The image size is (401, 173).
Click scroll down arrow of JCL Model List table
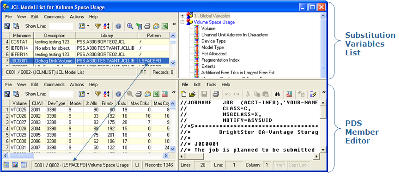coord(173,63)
